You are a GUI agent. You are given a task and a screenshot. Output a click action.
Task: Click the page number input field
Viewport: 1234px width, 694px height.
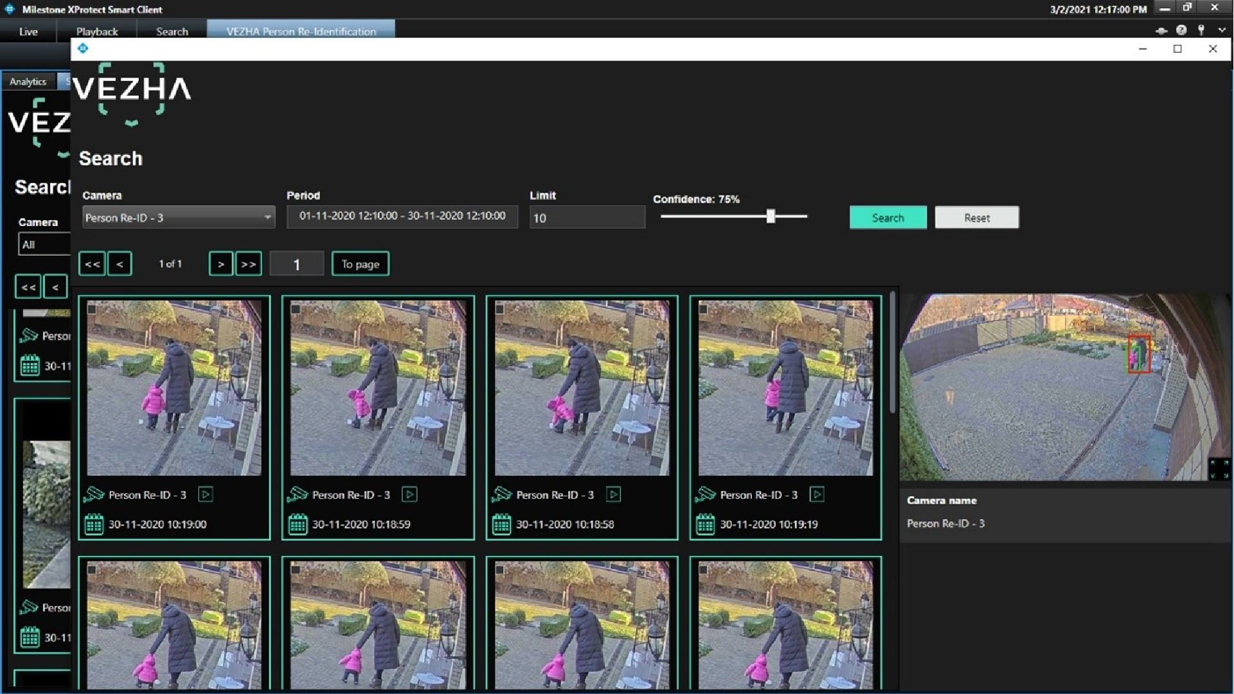coord(296,264)
